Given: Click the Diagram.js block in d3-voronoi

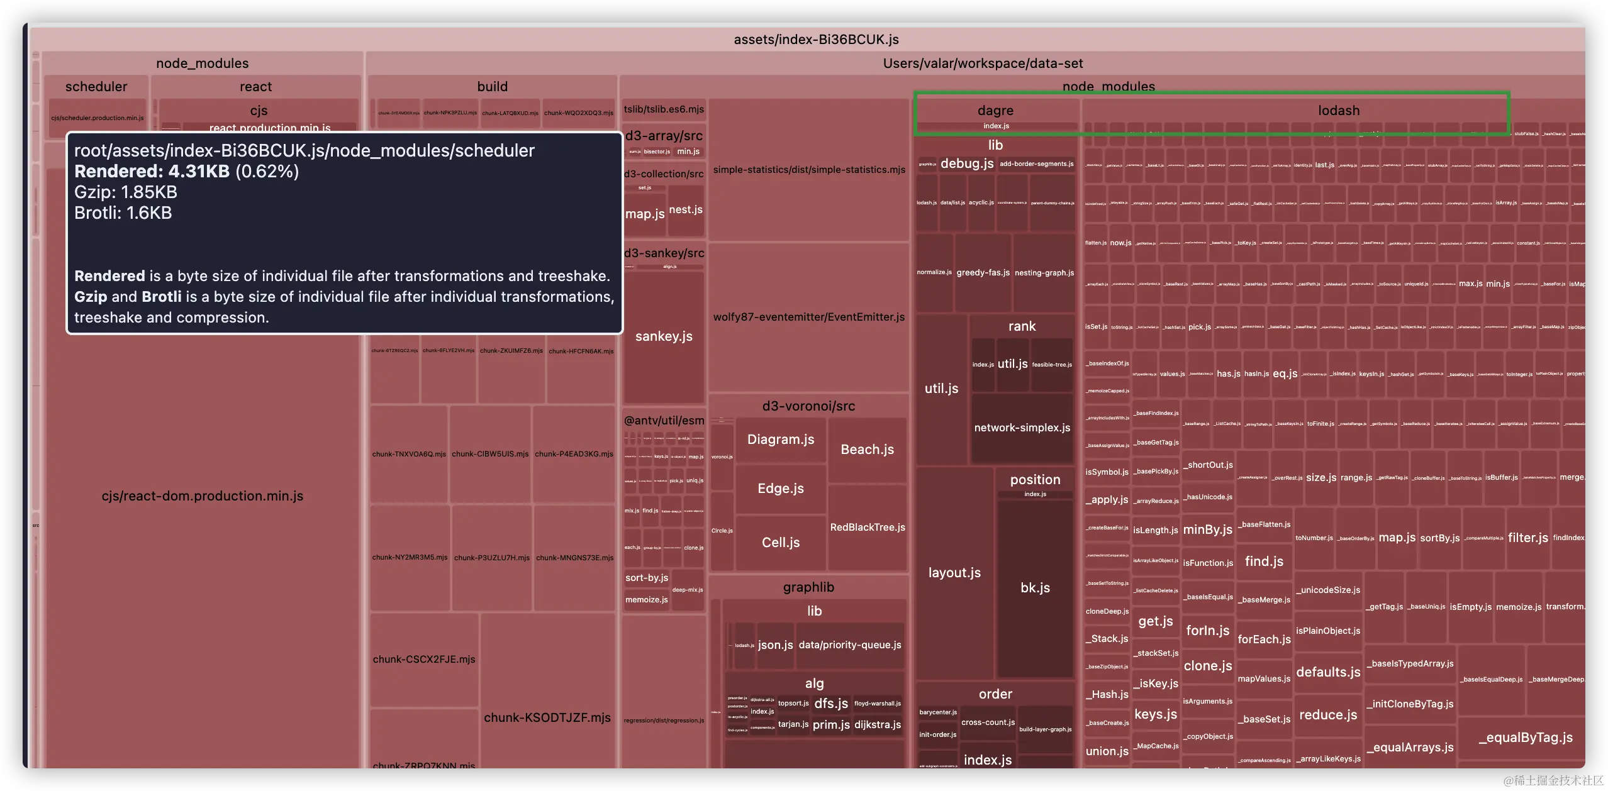Looking at the screenshot, I should pyautogui.click(x=780, y=440).
